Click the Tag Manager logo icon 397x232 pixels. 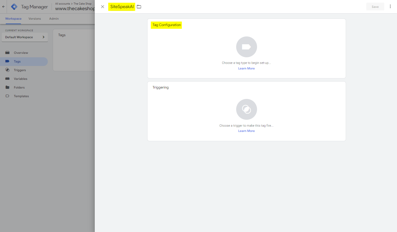coord(14,7)
